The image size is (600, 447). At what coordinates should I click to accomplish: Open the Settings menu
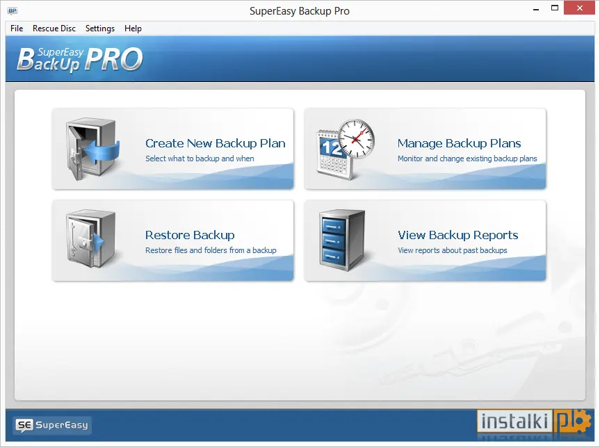click(100, 29)
